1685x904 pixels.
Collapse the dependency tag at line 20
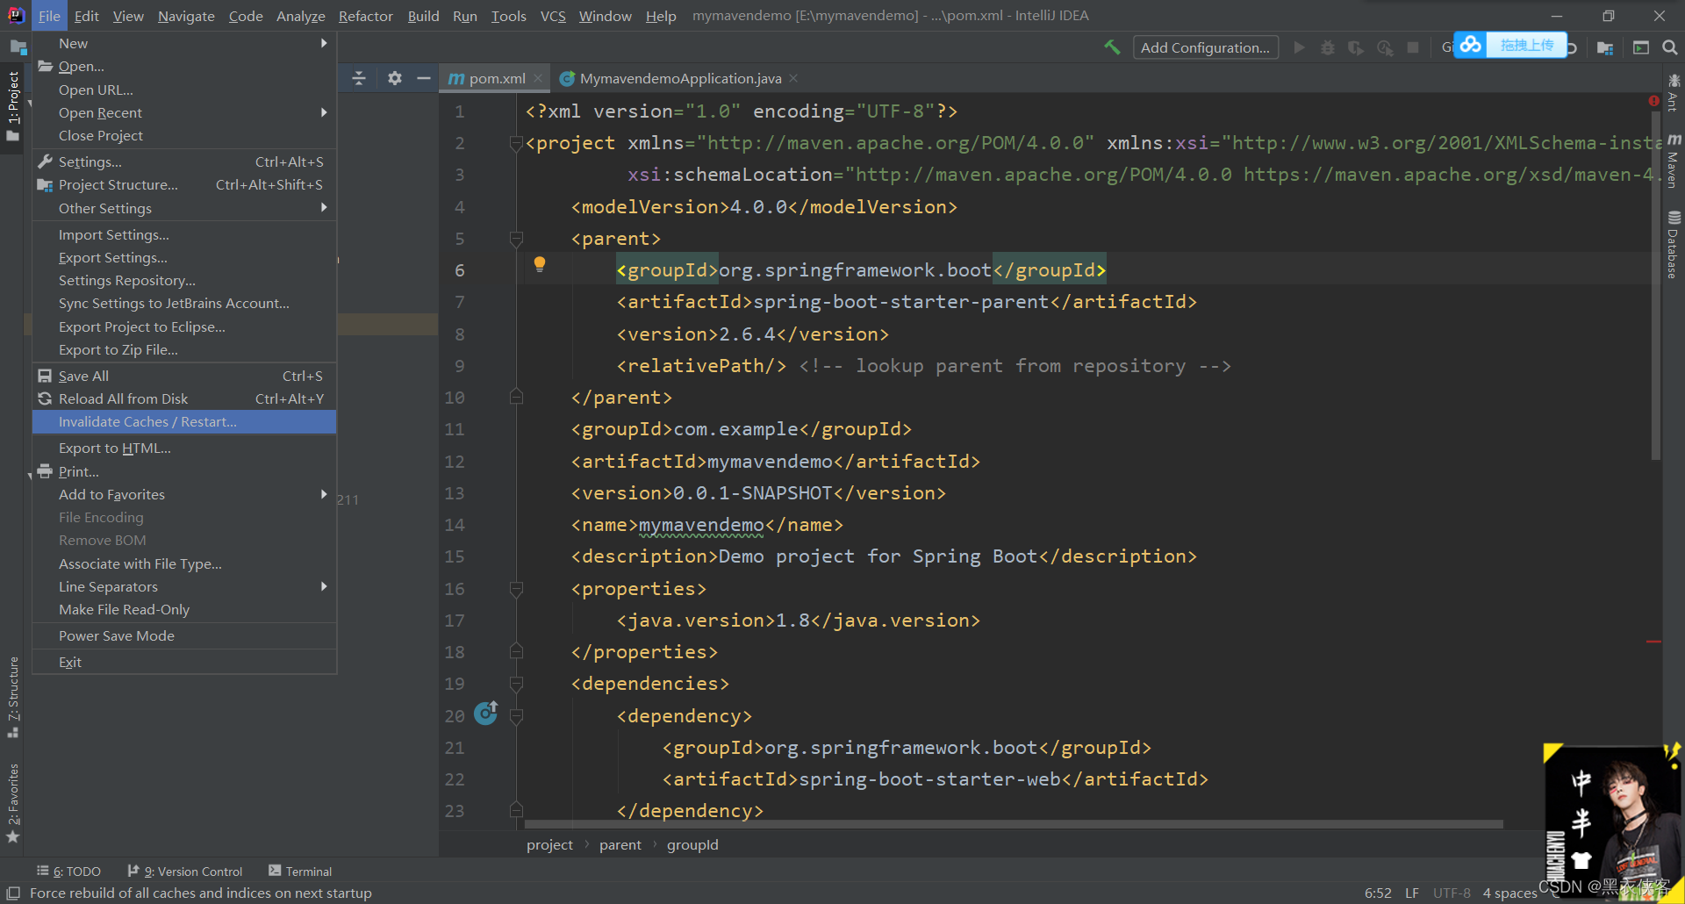(516, 716)
